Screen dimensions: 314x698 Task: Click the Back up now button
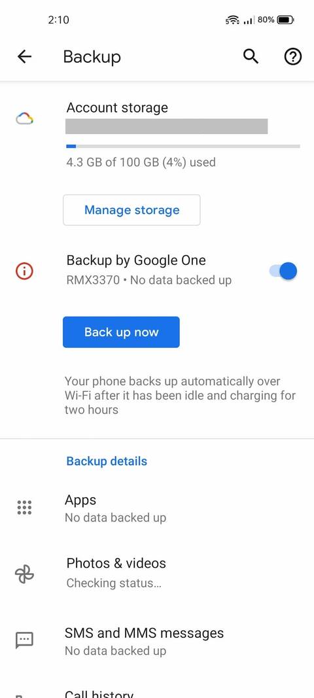121,332
